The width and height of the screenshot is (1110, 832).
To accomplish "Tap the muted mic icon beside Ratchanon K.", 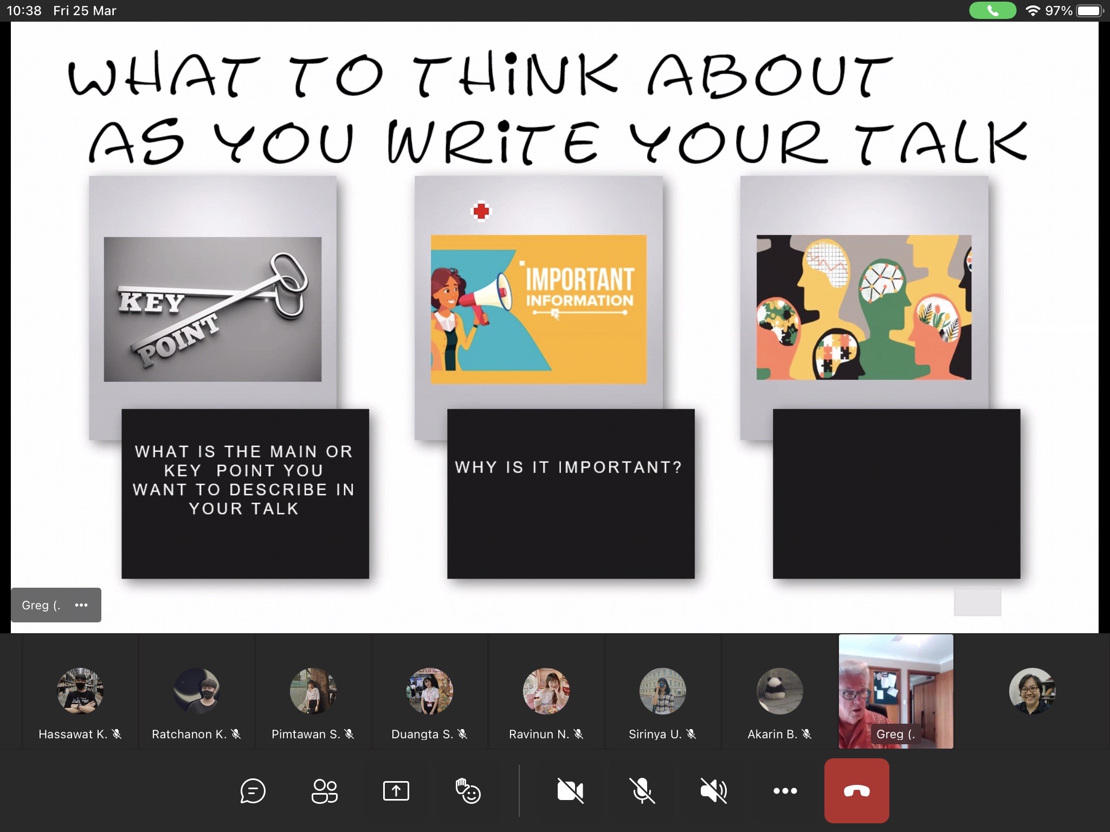I will pyautogui.click(x=236, y=734).
